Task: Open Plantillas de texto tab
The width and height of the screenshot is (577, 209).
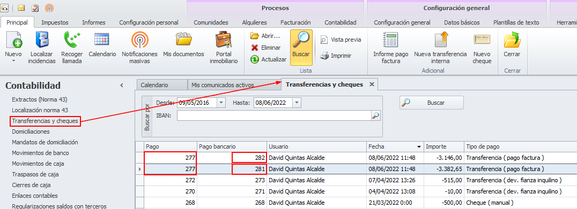Action: (x=516, y=22)
